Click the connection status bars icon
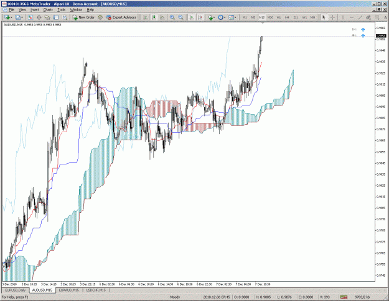Viewport: 389px width, 301px height. tap(344, 297)
